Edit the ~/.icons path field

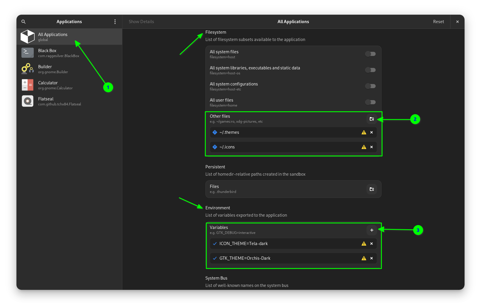[293, 147]
